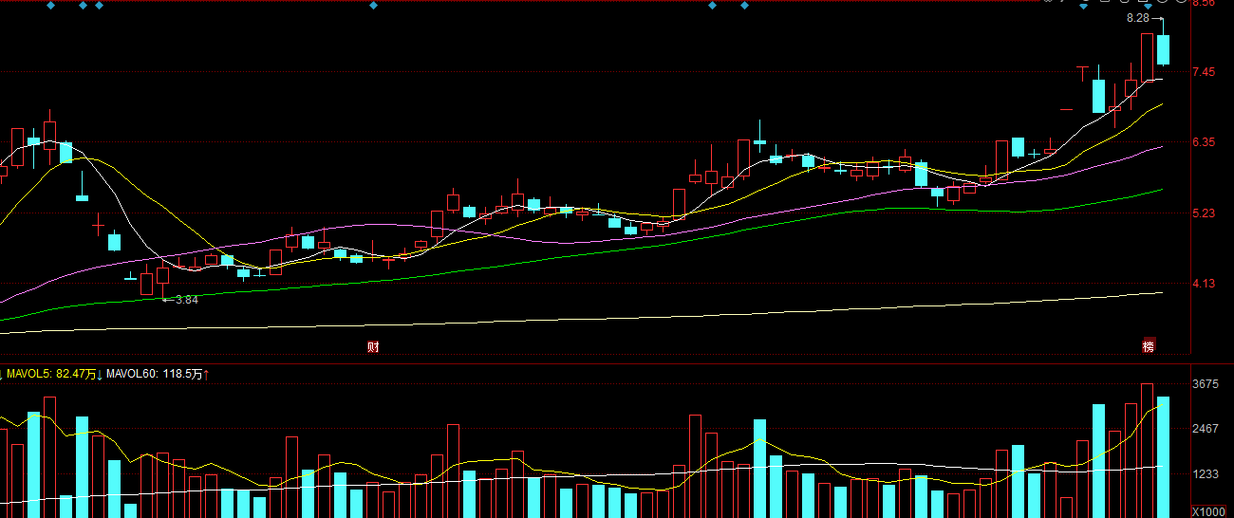This screenshot has width=1234, height=518.
Task: Select the MAVOL5: 82.47万 indicator value
Action: [51, 375]
